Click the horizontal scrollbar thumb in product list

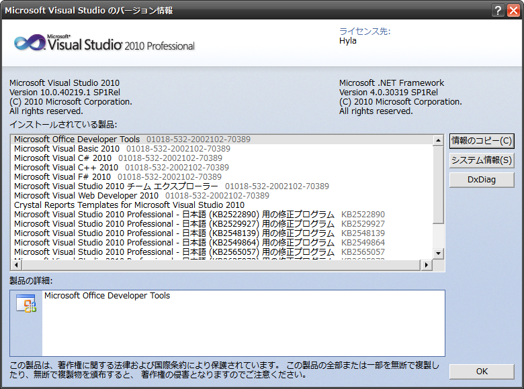click(x=221, y=265)
